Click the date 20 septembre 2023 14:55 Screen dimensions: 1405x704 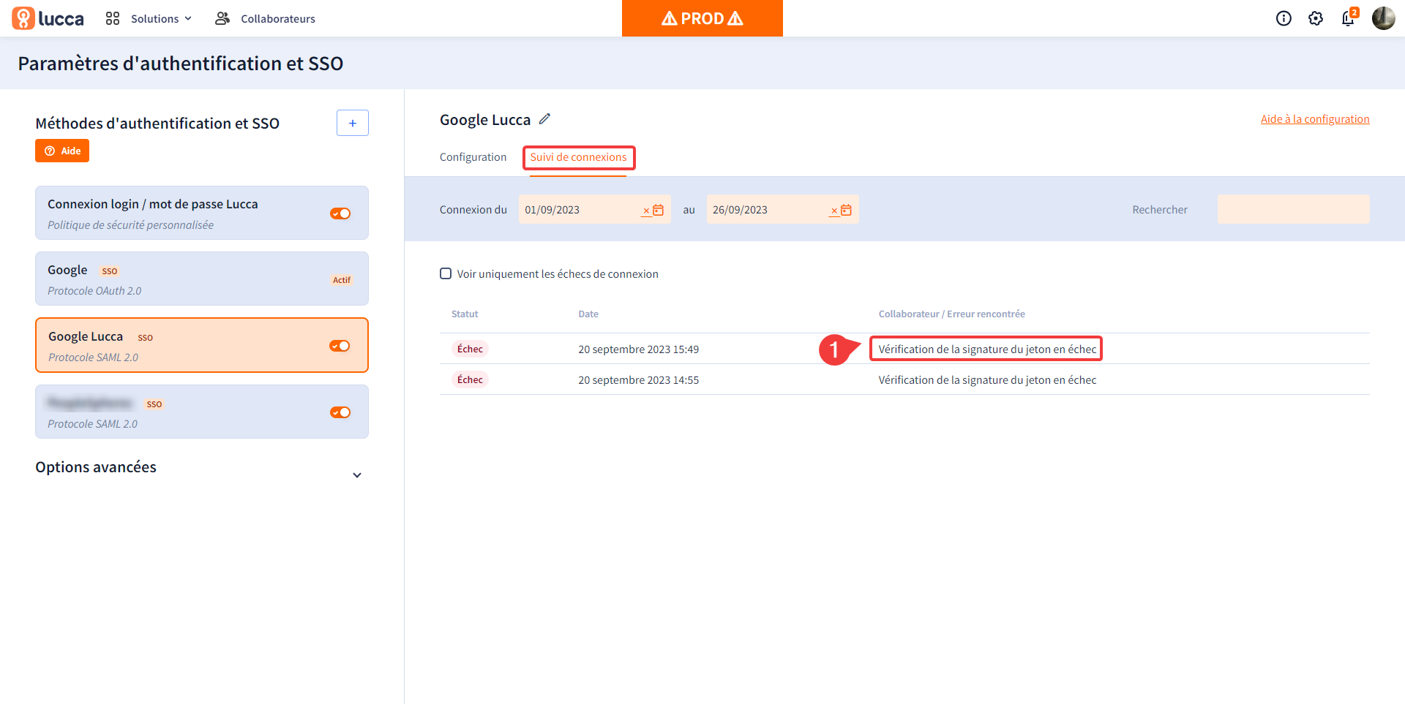(639, 380)
